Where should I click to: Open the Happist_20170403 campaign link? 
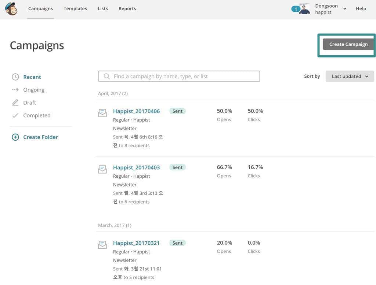pyautogui.click(x=136, y=167)
